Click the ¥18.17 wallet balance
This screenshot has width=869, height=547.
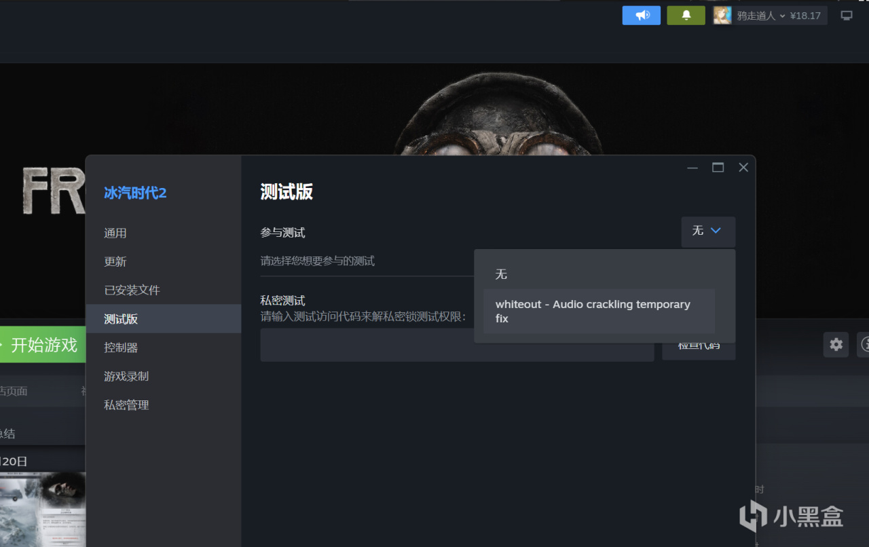point(805,16)
